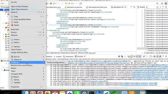The width and height of the screenshot is (168, 94).
Task: Collapse the h2 dependency fold marker
Action: 48,38
